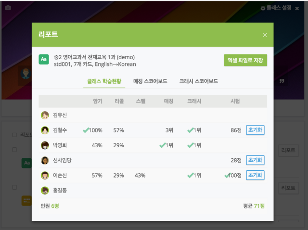This screenshot has width=308, height=230.
Task: Click 이순신's avatar icon
Action: pyautogui.click(x=45, y=175)
